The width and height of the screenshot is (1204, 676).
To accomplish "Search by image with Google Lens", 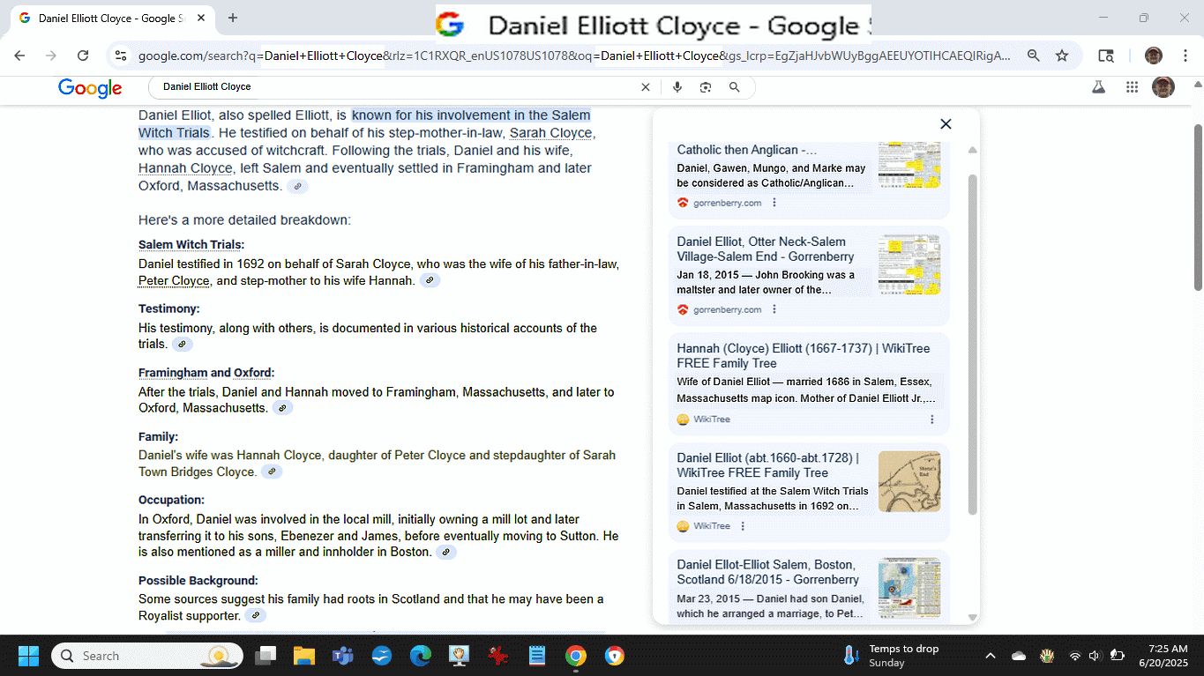I will coord(706,87).
